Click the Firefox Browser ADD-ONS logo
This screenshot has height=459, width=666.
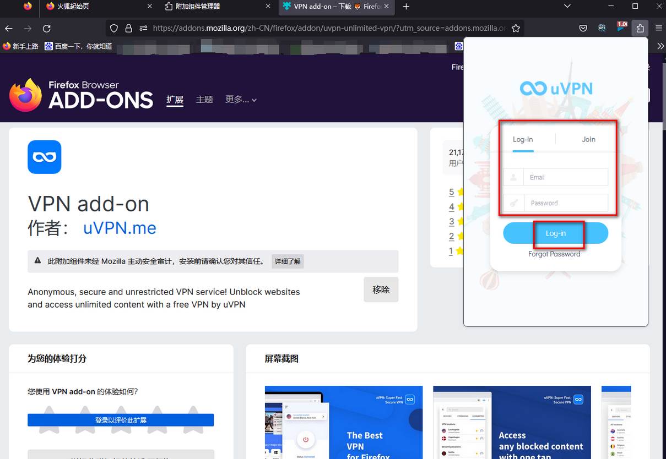(81, 95)
